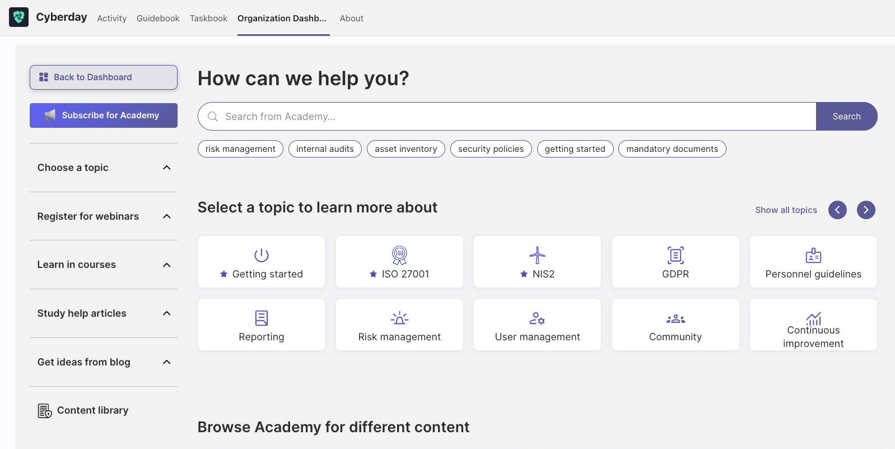This screenshot has height=449, width=895.
Task: Go to previous topics with left arrow
Action: (837, 210)
